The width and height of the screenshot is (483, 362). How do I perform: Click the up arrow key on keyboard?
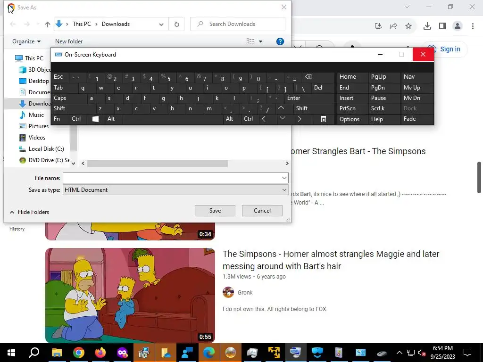coord(281,108)
